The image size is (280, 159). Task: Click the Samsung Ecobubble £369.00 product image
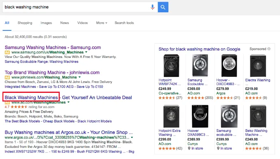[200, 66]
